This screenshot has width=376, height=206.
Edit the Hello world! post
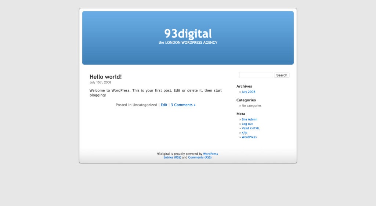(164, 105)
